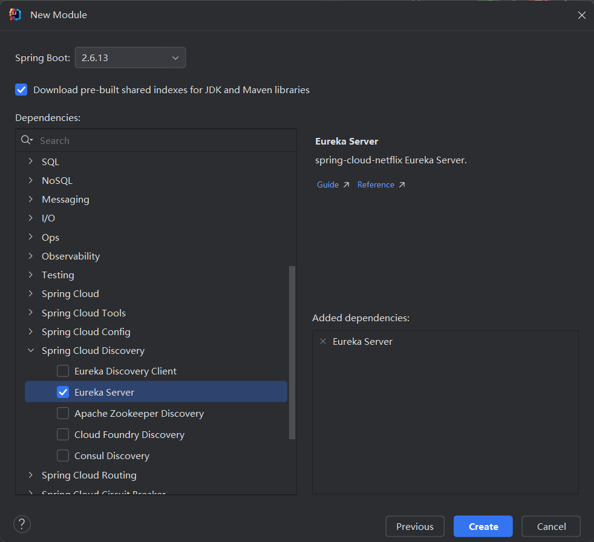Screen dimensions: 594x542
Task: Enable the Eureka Discovery Client checkbox
Action: (63, 371)
